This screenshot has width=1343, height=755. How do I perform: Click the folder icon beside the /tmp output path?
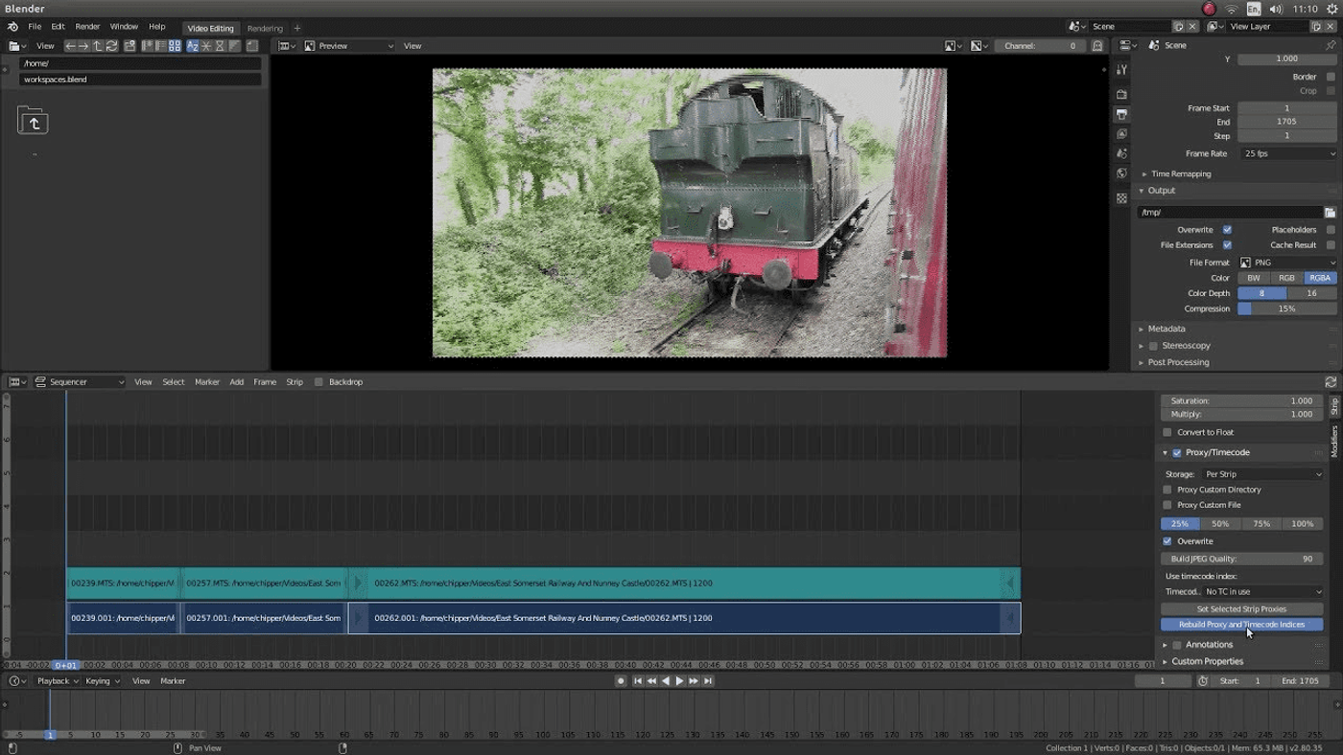(x=1330, y=212)
